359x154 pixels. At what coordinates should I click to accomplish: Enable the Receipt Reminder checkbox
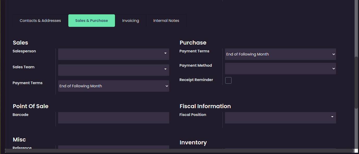[228, 80]
